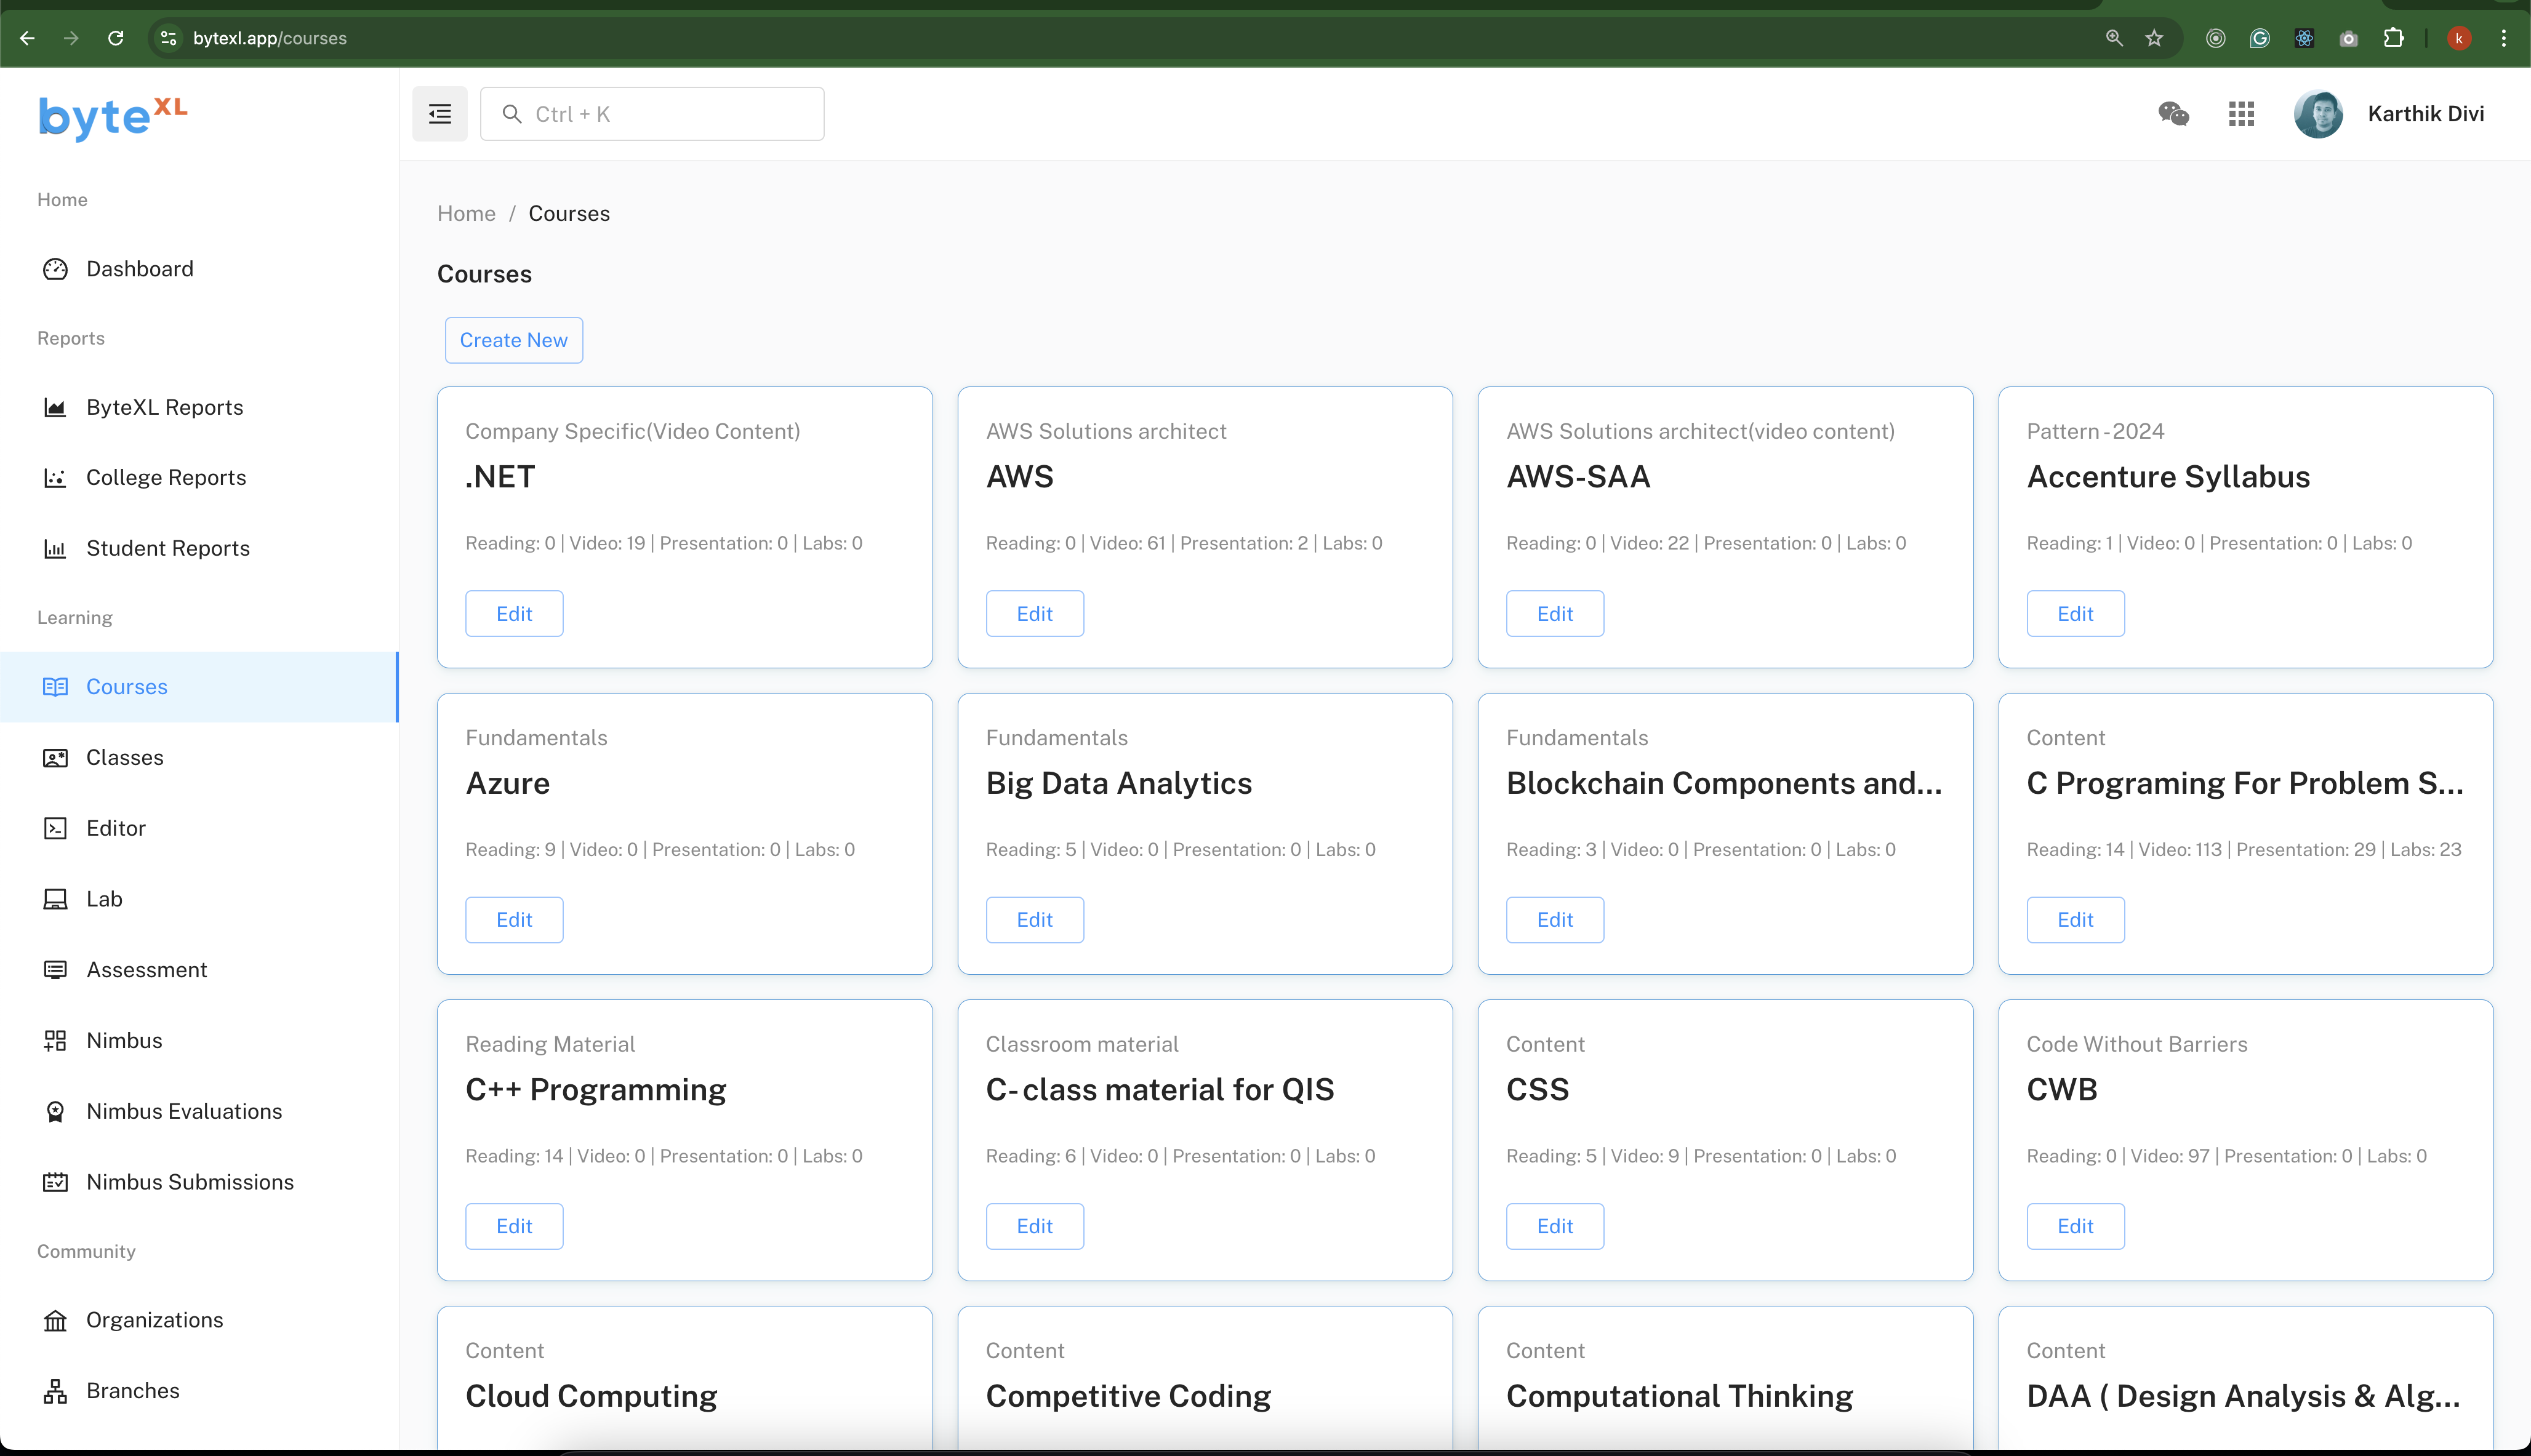
Task: Select the Classes sidebar item
Action: (x=124, y=757)
